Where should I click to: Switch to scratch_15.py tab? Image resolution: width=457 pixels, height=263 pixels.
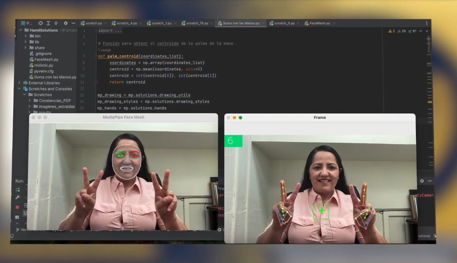[195, 23]
